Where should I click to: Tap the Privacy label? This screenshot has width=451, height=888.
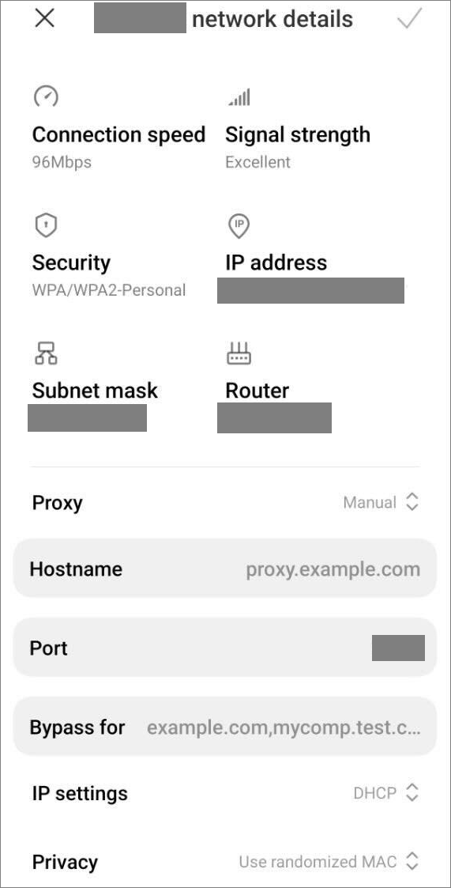[x=65, y=863]
